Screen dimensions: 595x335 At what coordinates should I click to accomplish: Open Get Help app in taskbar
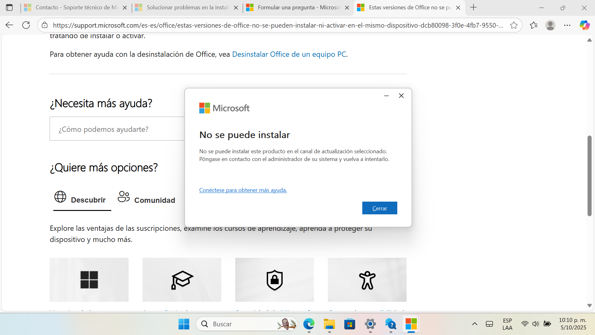point(391,324)
